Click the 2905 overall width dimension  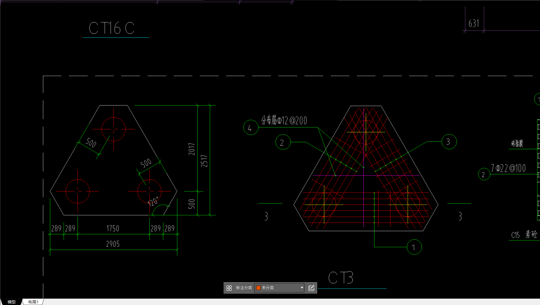pos(113,244)
